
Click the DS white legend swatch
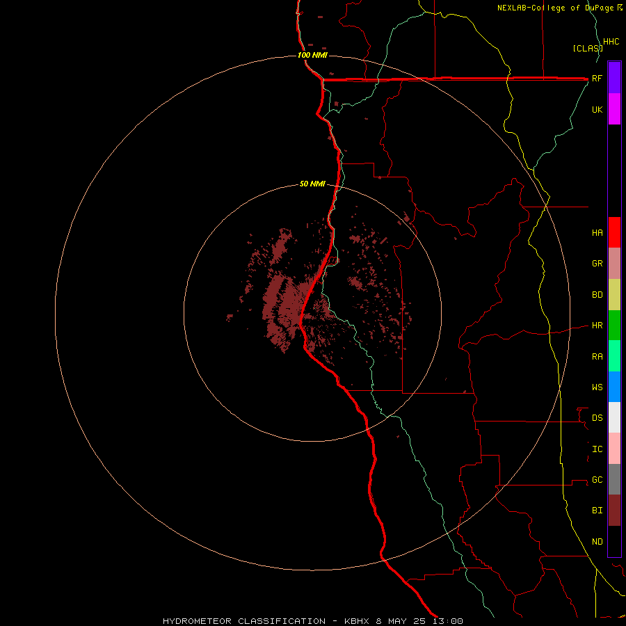(614, 417)
